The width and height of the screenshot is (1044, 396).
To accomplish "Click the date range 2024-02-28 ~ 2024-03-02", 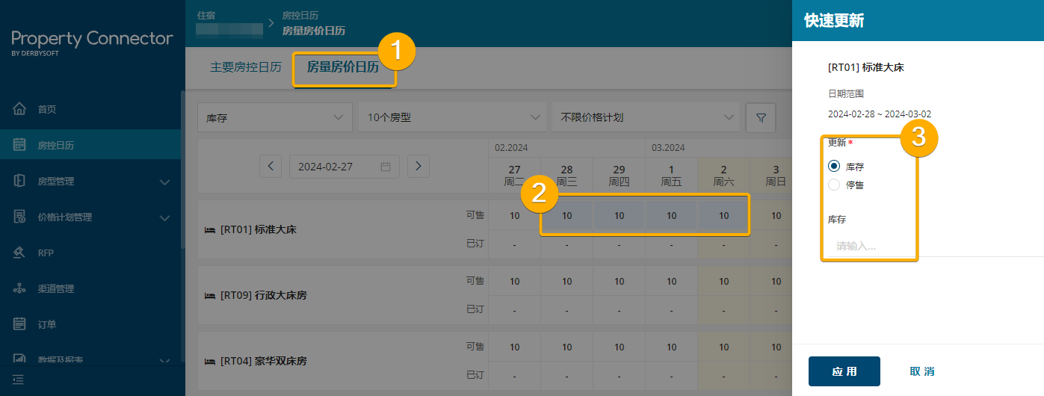I will coord(880,114).
